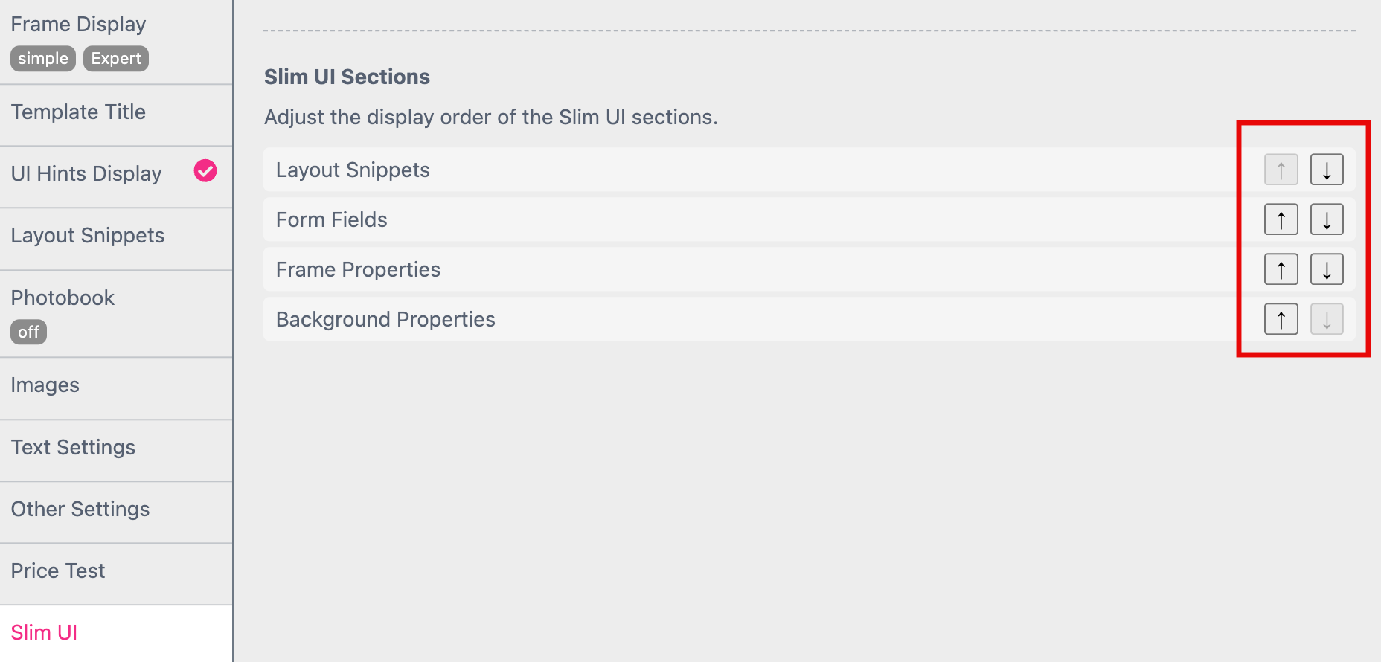Toggle the Expert badge under Frame Display
The width and height of the screenshot is (1381, 662).
click(x=115, y=58)
